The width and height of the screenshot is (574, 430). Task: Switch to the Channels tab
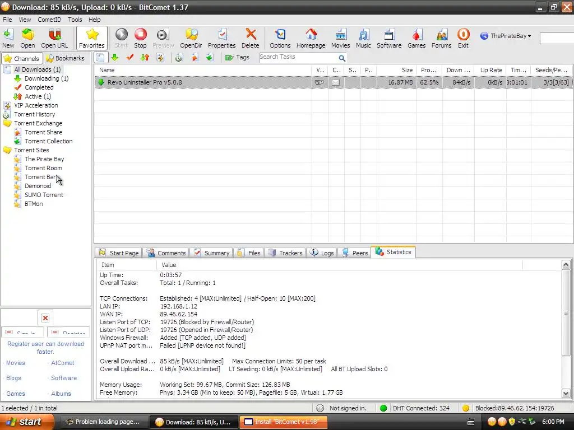coord(22,58)
